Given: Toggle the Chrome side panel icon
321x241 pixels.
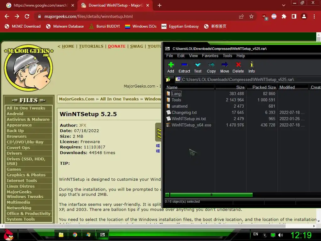Looking at the screenshot, I should (294, 16).
